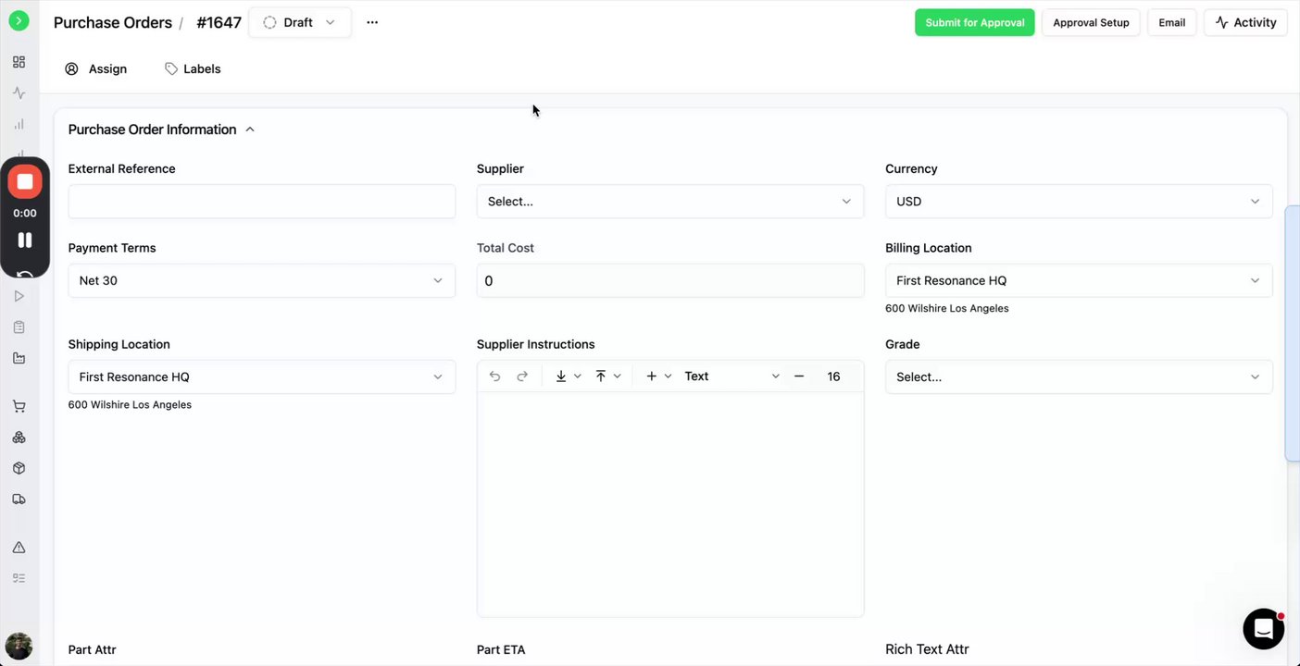Open the Draft status dropdown
The image size is (1300, 666).
coord(299,22)
